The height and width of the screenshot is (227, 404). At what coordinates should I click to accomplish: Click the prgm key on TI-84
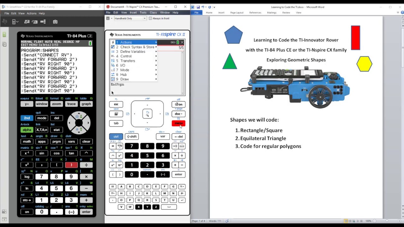tap(56, 142)
